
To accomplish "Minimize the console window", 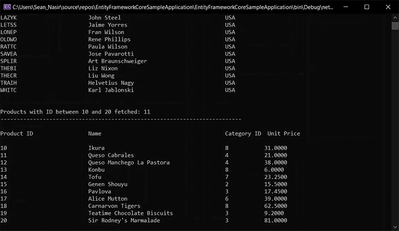I will 346,7.
